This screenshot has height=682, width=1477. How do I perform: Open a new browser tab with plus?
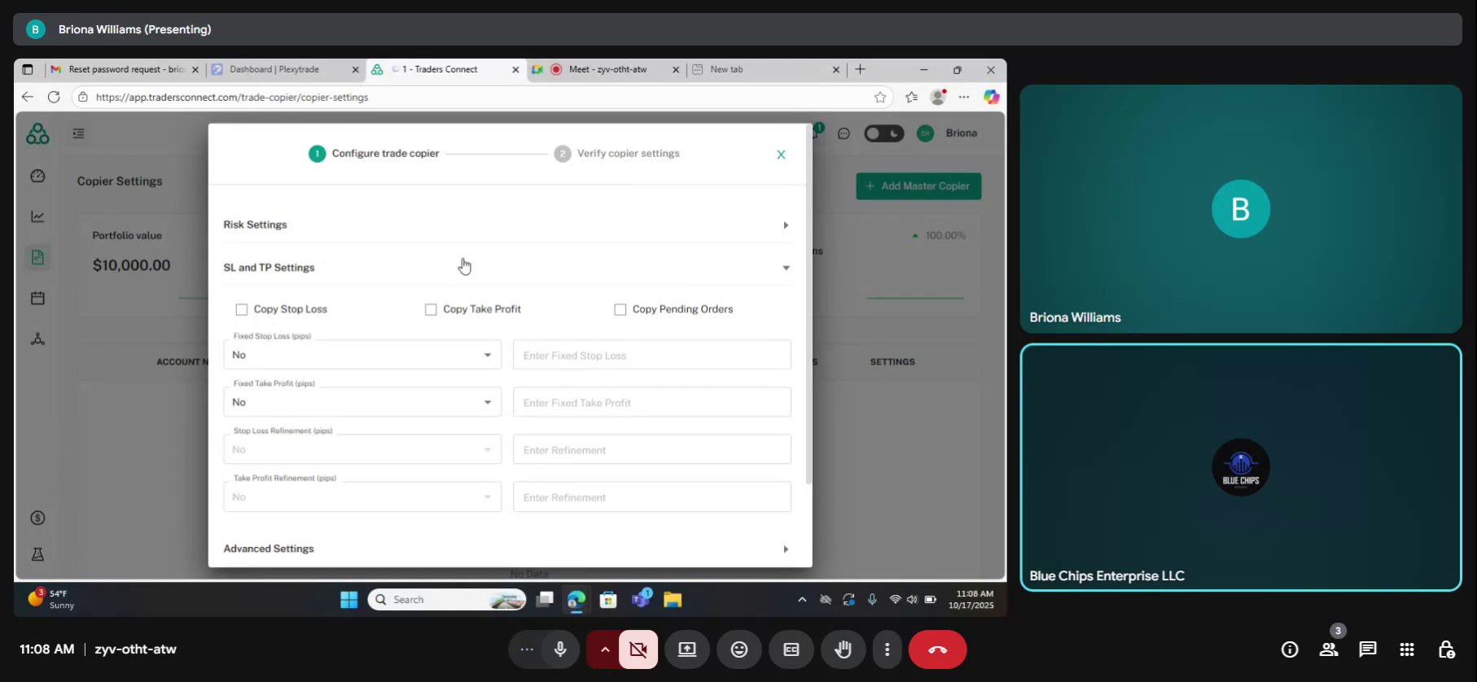pyautogui.click(x=860, y=69)
